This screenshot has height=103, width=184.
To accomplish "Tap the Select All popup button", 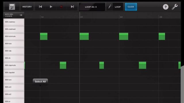I will click(x=40, y=82).
